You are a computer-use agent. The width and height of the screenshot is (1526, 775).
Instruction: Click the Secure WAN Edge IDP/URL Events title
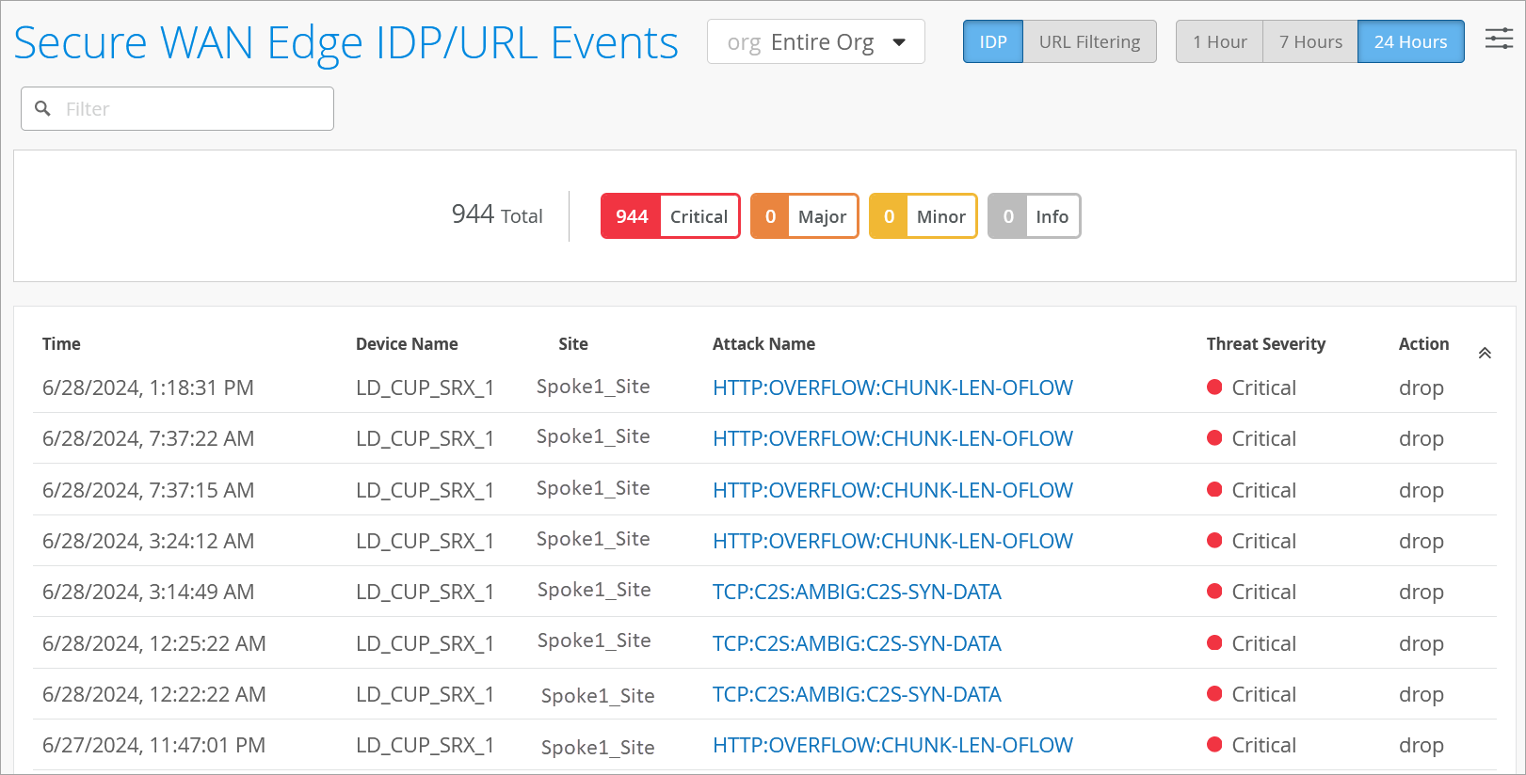point(345,43)
